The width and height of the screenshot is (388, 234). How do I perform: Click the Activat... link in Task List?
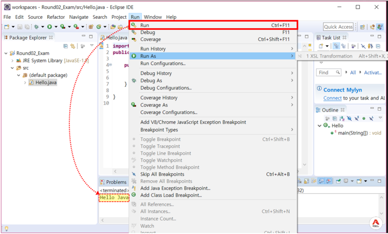coord(373,73)
